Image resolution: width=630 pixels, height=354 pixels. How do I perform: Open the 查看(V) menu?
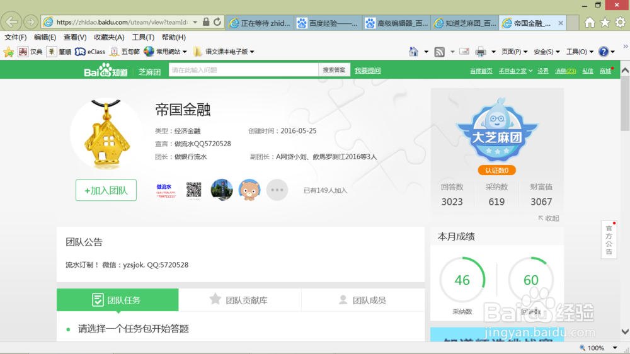75,37
